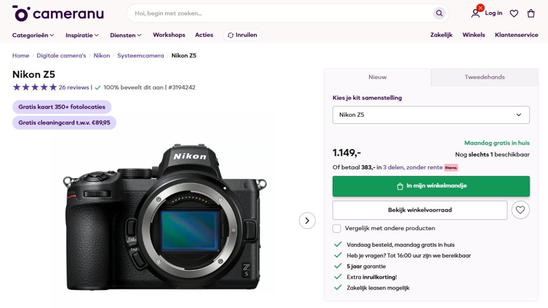
Task: Click Bekijk winkelvoorraad button
Action: [x=420, y=210]
